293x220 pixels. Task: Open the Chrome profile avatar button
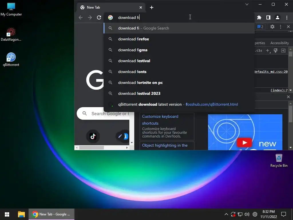278,17
